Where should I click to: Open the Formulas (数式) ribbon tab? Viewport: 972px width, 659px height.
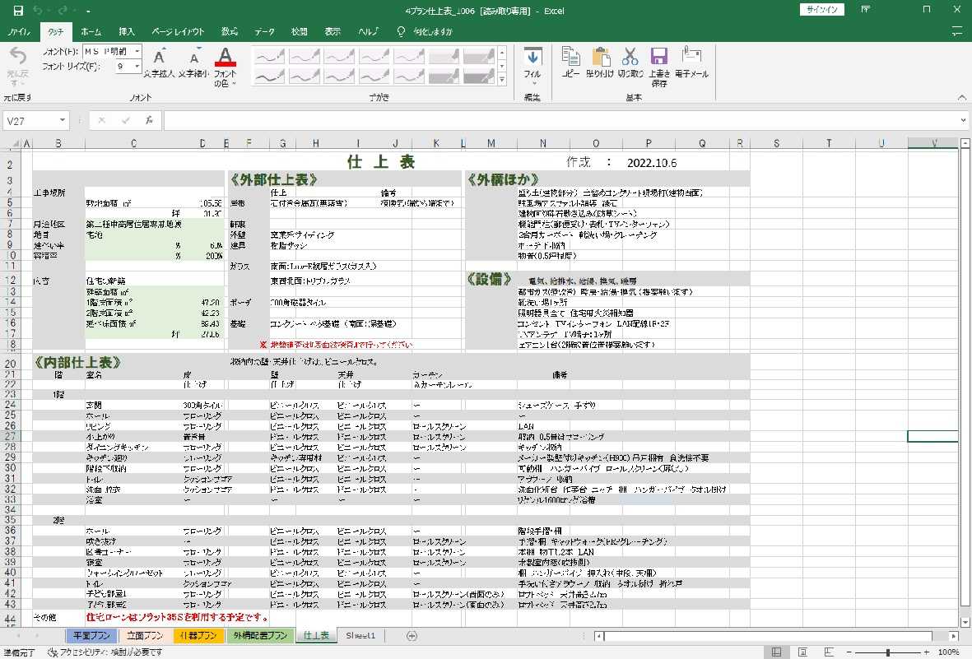click(x=230, y=31)
